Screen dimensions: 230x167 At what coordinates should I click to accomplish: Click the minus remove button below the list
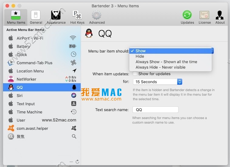pos(71,162)
